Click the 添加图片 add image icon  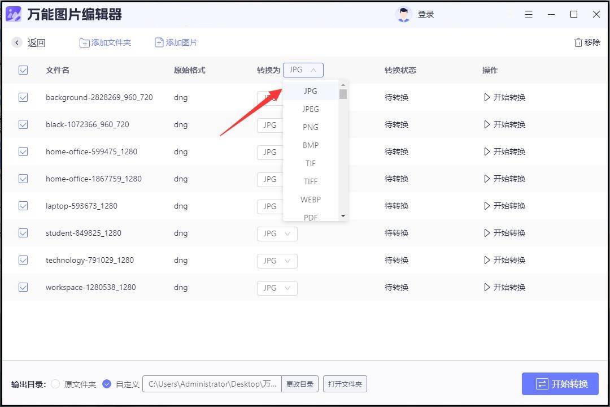pyautogui.click(x=158, y=42)
